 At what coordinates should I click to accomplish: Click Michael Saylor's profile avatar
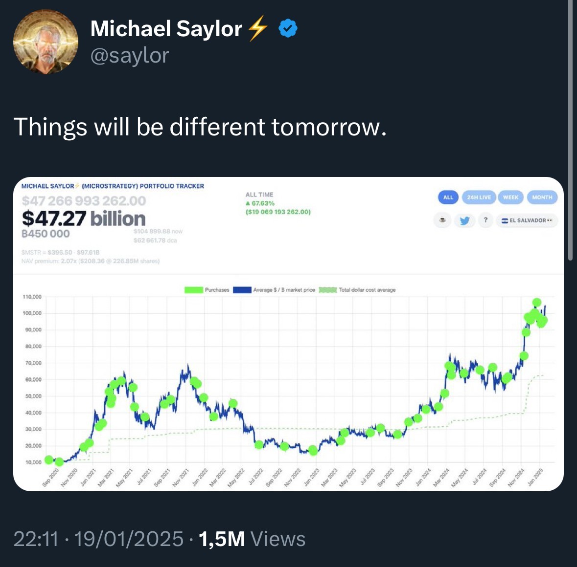[x=46, y=42]
